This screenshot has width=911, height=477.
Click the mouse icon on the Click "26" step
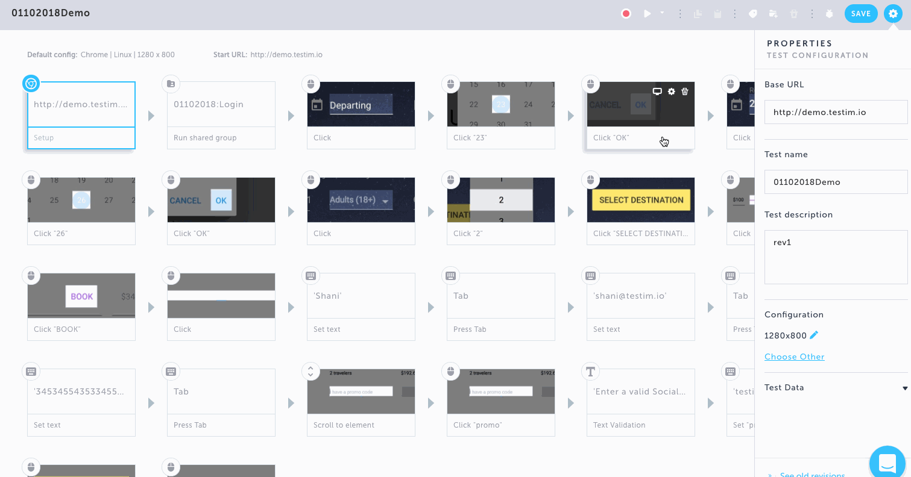click(31, 179)
